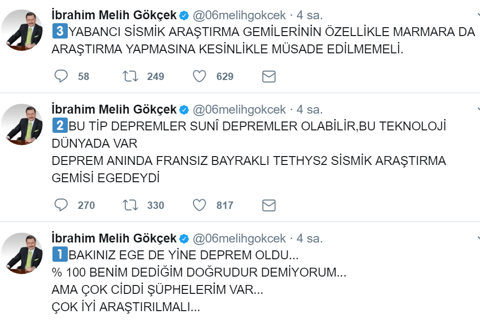Viewport: 480px width, 323px height.
Task: Reply to the tweet about Marmara seismic ships
Action: (61, 76)
